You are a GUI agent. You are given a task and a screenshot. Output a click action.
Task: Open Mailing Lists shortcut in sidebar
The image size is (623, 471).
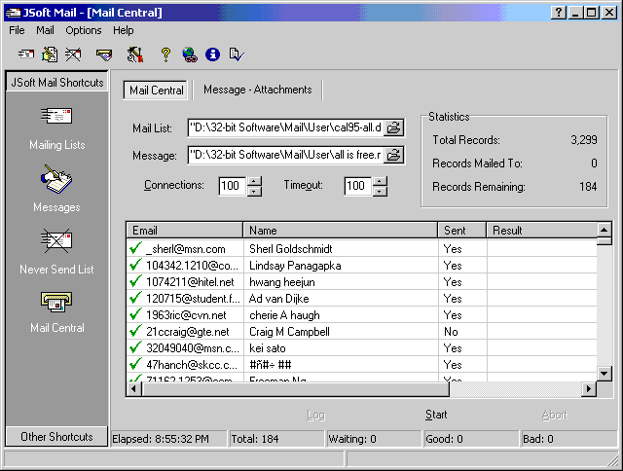coord(56,128)
